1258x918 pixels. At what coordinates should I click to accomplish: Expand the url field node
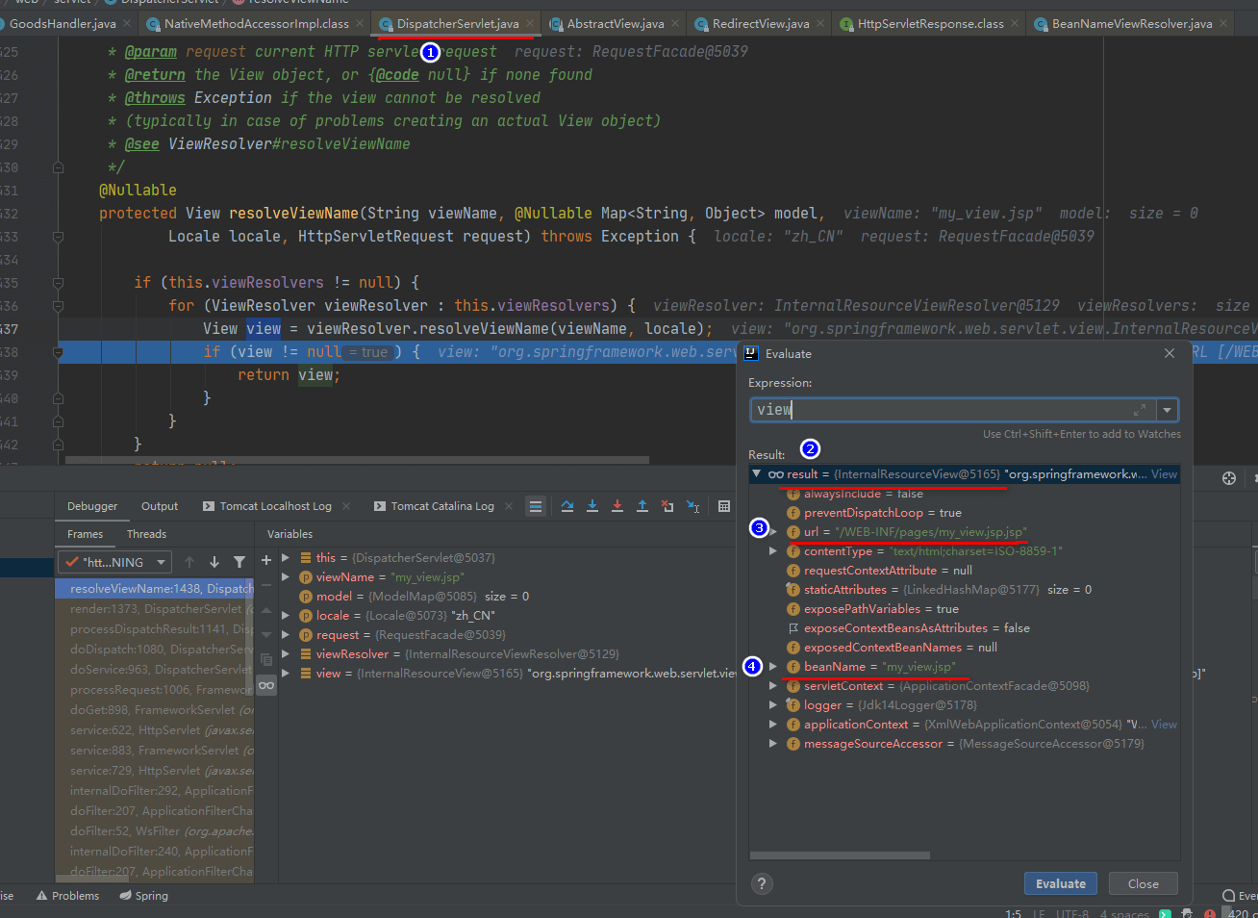[773, 532]
